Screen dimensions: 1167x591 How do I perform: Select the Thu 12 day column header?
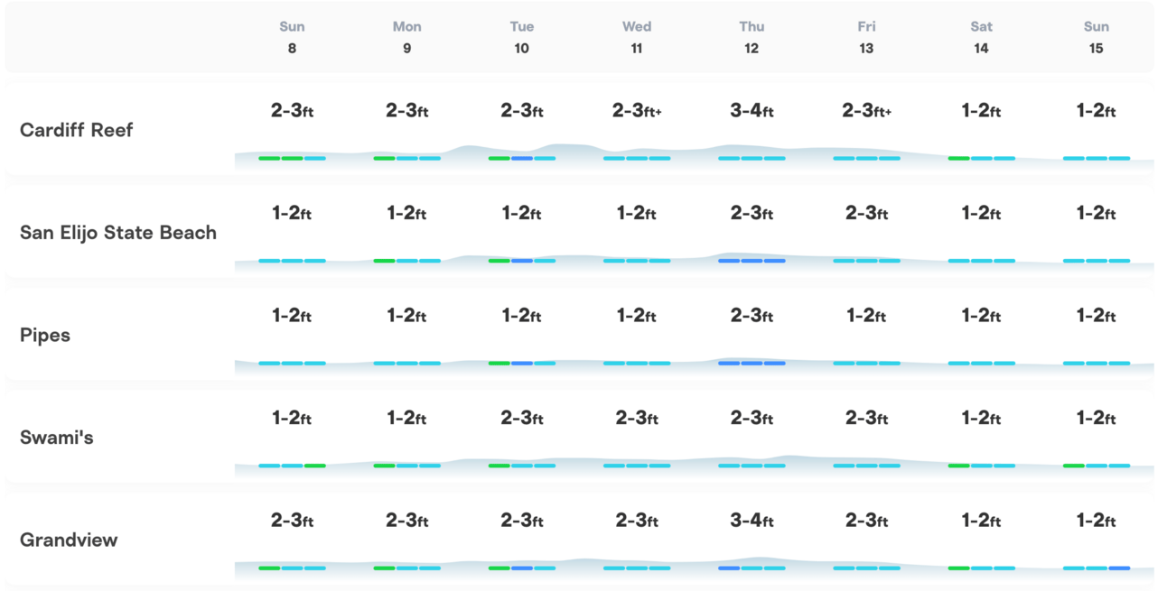pyautogui.click(x=752, y=37)
